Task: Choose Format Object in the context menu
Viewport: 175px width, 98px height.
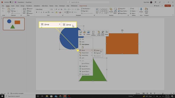Action: pyautogui.click(x=86, y=71)
